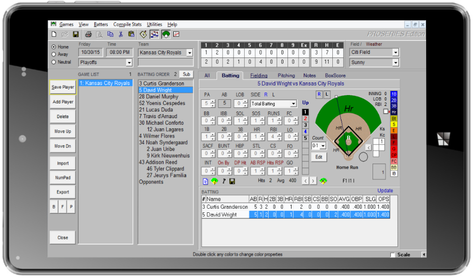
Task: Open the Utilities menu
Action: pyautogui.click(x=154, y=24)
